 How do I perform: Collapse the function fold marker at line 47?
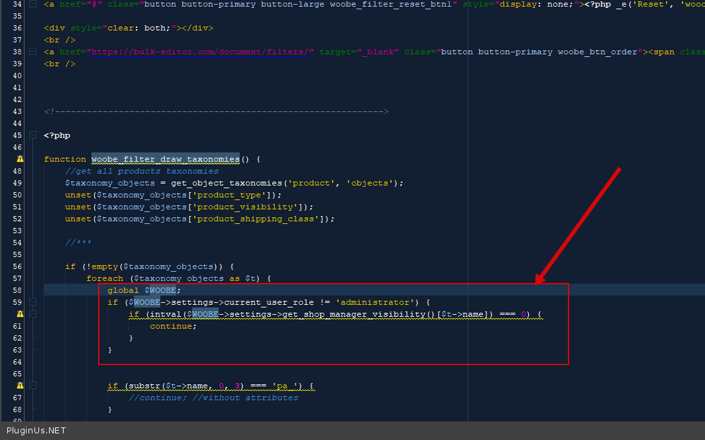32,159
